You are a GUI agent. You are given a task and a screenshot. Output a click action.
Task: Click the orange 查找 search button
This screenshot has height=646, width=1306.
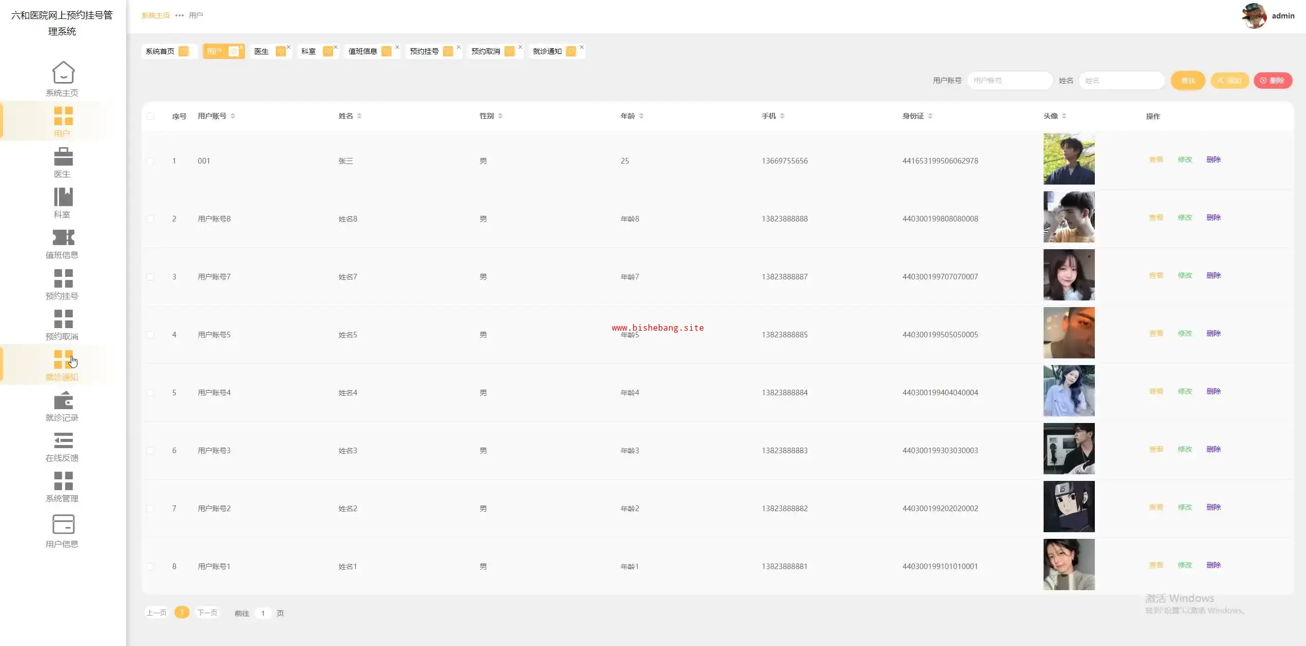click(x=1188, y=80)
